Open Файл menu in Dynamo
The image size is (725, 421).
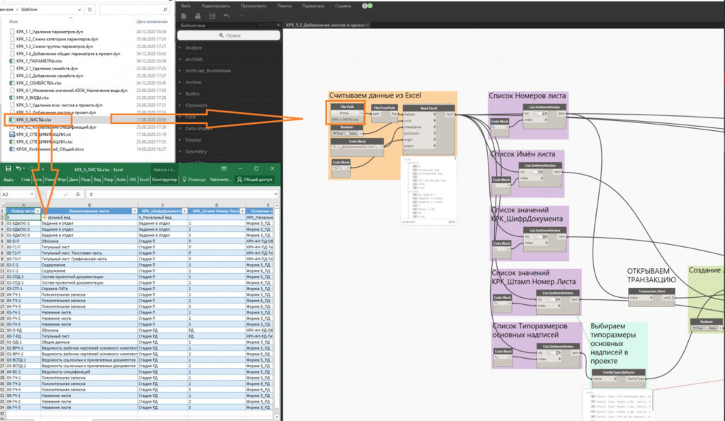click(x=186, y=6)
